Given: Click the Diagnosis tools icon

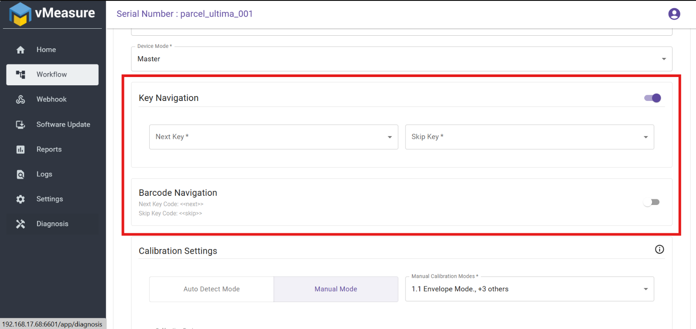Looking at the screenshot, I should [20, 224].
